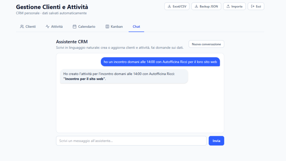Screen dimensions: 286x161
Task: Focus the assistant message input field
Action: point(131,141)
